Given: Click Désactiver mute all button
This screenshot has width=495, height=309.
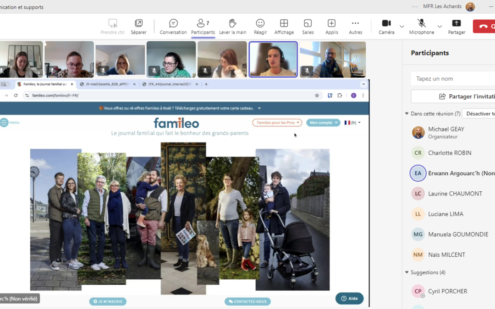Looking at the screenshot, I should click(479, 114).
